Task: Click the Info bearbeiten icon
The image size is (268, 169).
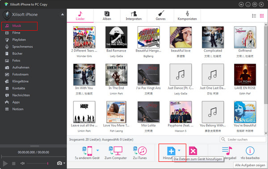Action: tap(250, 151)
